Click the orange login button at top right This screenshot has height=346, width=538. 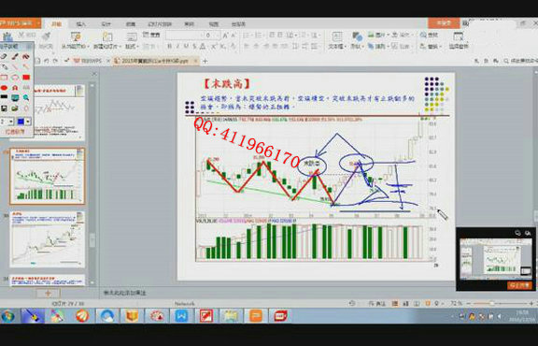pos(444,23)
